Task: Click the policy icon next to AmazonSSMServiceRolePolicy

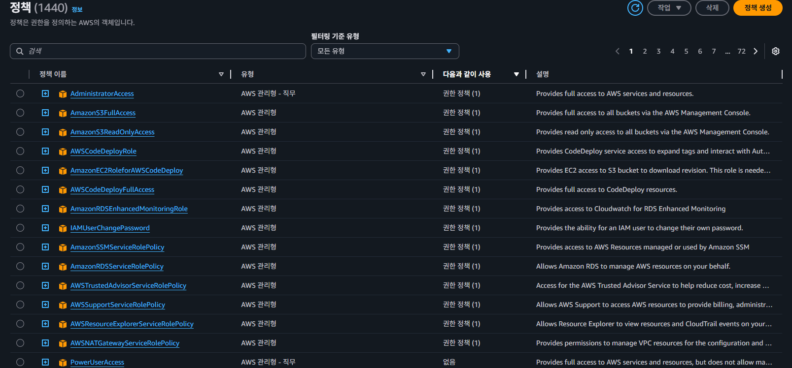Action: pyautogui.click(x=63, y=247)
